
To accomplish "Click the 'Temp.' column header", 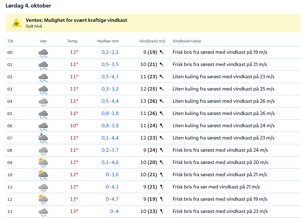I will (73, 41).
